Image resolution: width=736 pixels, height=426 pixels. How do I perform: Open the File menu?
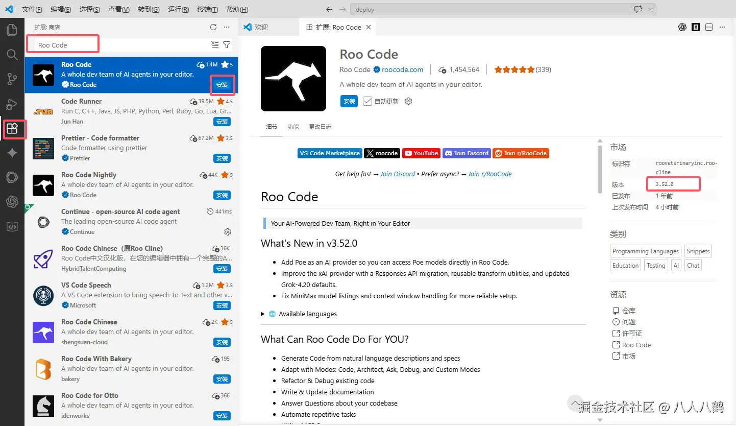pos(32,9)
